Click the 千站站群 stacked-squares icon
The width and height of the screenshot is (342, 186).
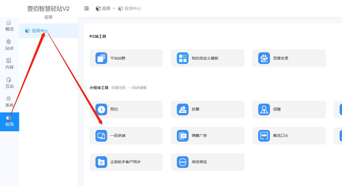pos(101,58)
